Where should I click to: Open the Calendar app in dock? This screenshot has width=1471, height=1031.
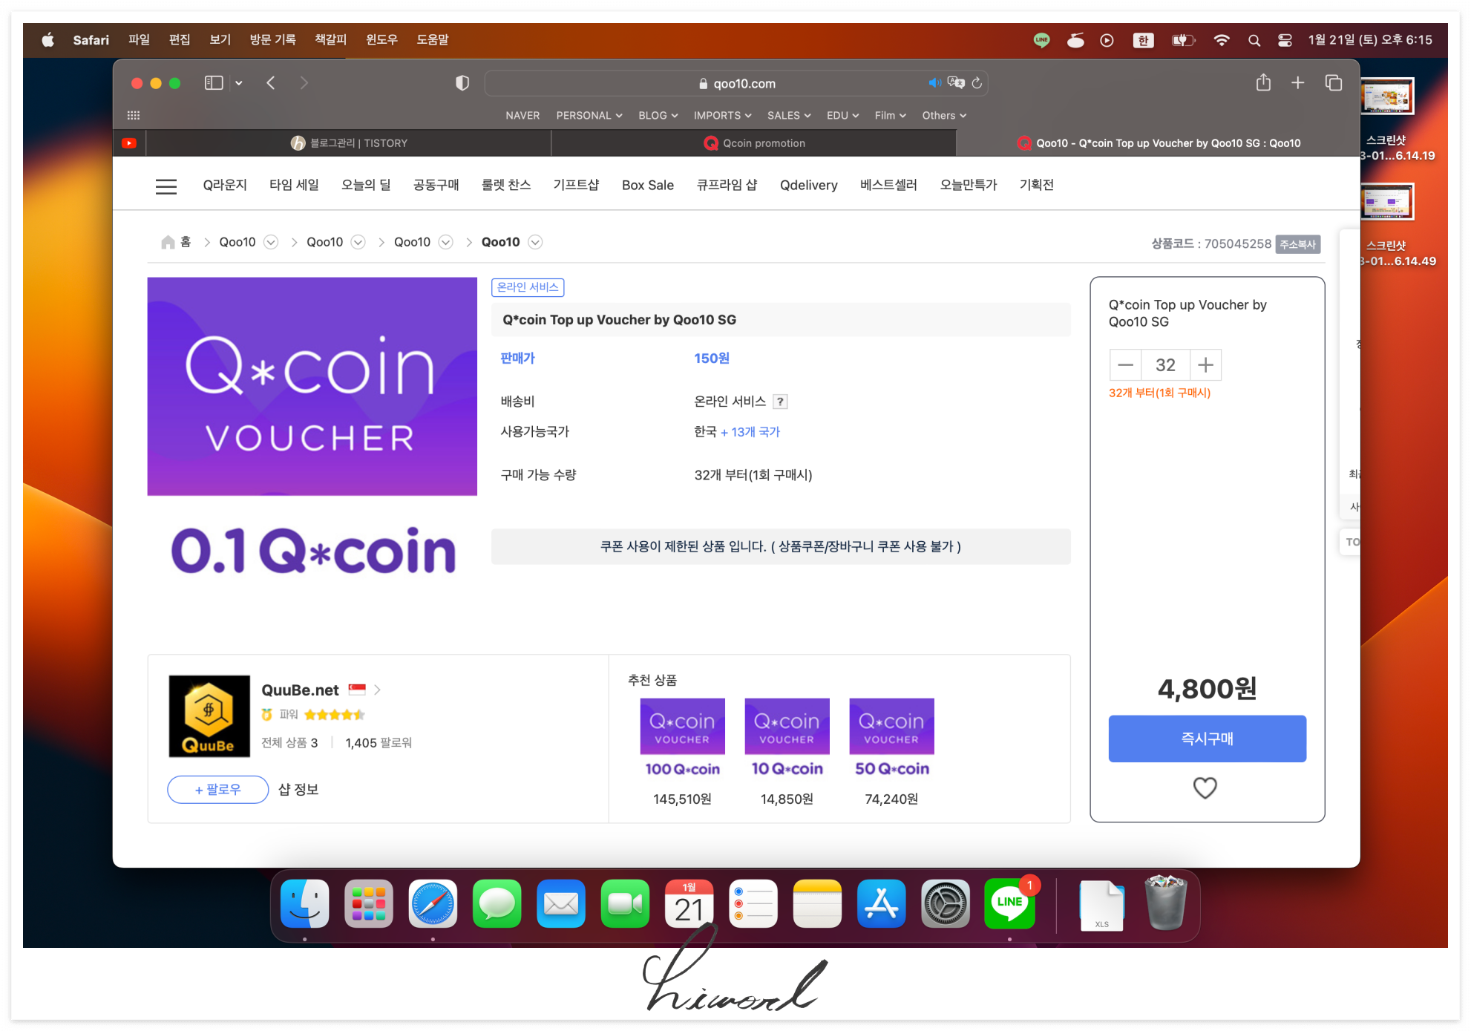pyautogui.click(x=689, y=904)
